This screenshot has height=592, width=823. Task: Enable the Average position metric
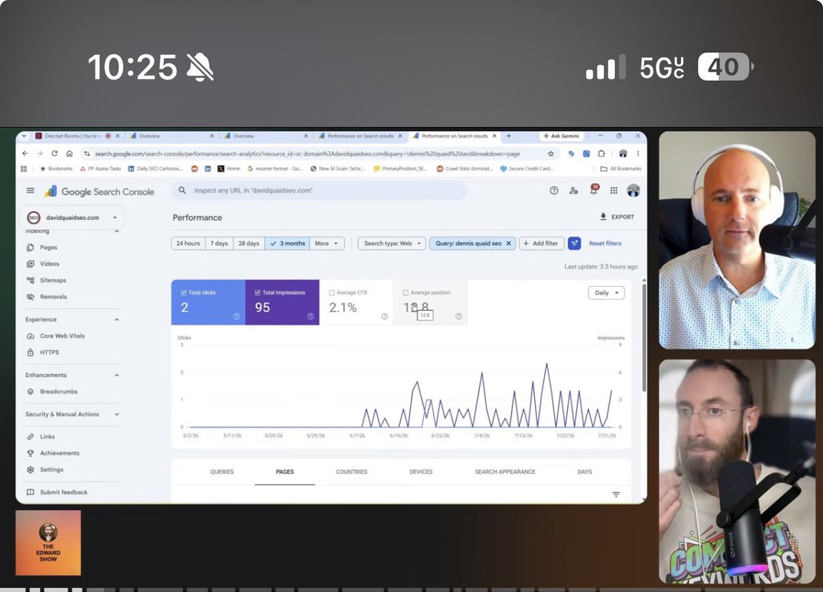[430, 303]
